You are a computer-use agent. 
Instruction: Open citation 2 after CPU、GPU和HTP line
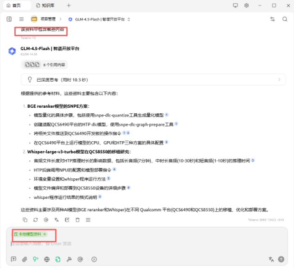click(x=166, y=142)
